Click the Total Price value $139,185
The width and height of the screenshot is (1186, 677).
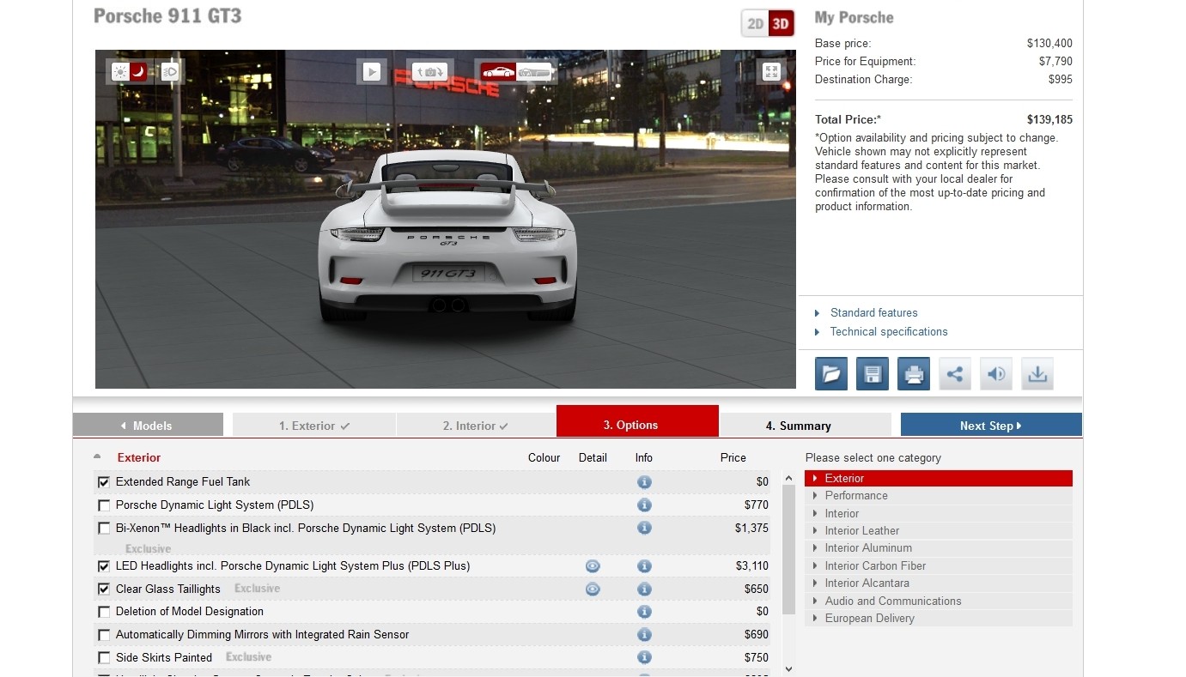click(x=1049, y=120)
